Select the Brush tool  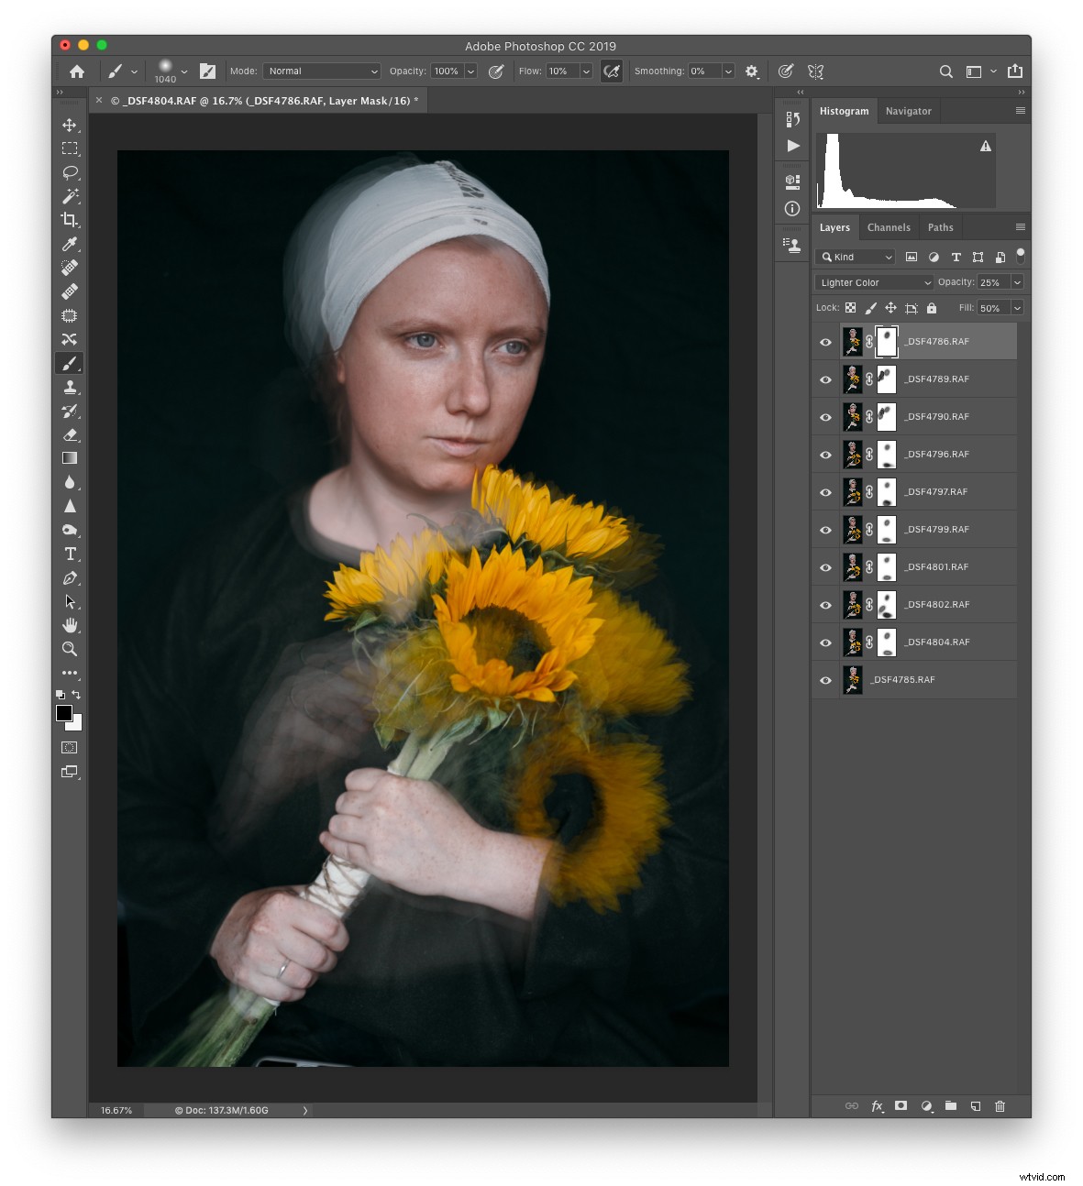(x=70, y=363)
